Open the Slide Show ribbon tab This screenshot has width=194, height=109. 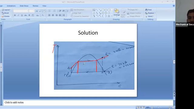click(24, 6)
